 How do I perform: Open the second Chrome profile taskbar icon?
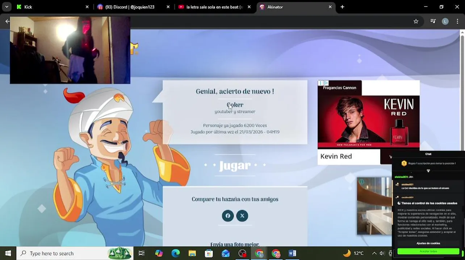(x=276, y=253)
